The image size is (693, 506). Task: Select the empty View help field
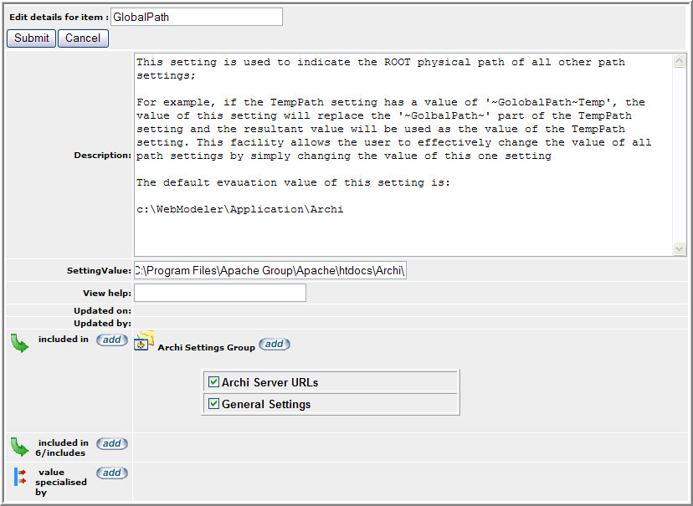point(219,293)
